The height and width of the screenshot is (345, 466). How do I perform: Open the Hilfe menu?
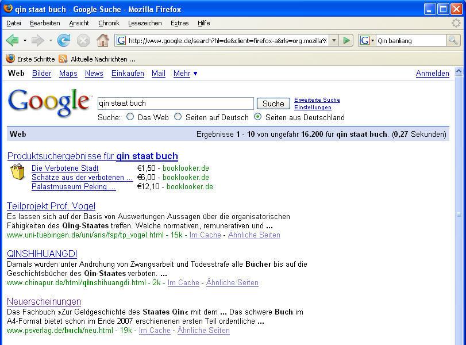204,23
